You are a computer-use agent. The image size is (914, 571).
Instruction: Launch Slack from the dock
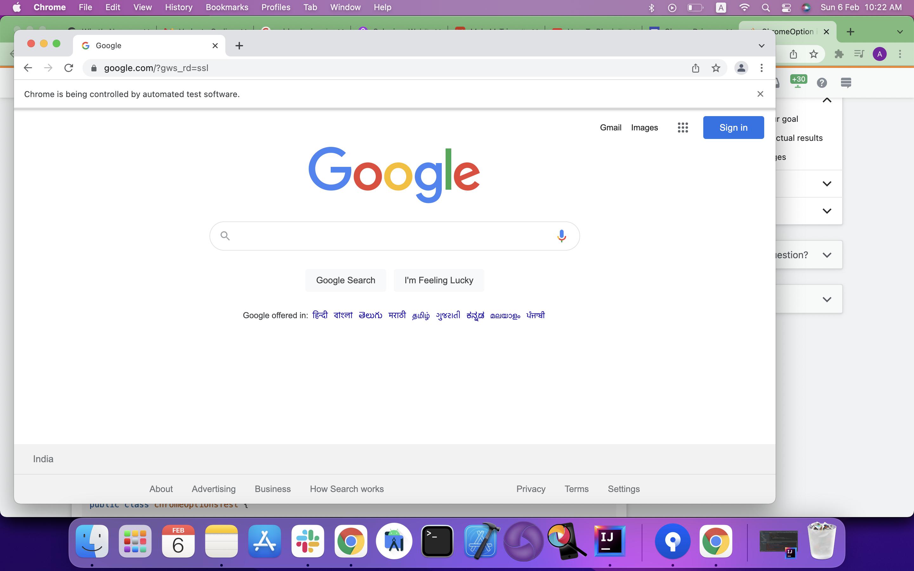point(308,541)
